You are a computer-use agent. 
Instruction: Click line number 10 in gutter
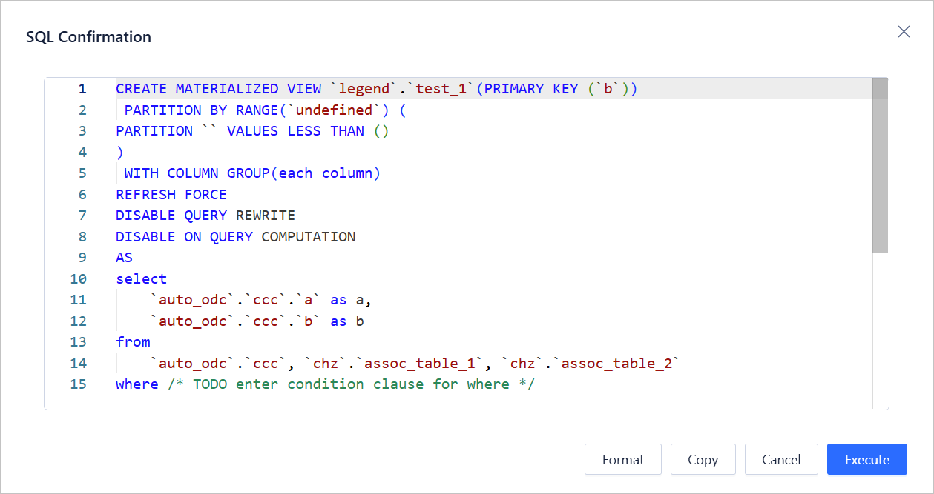click(x=79, y=279)
